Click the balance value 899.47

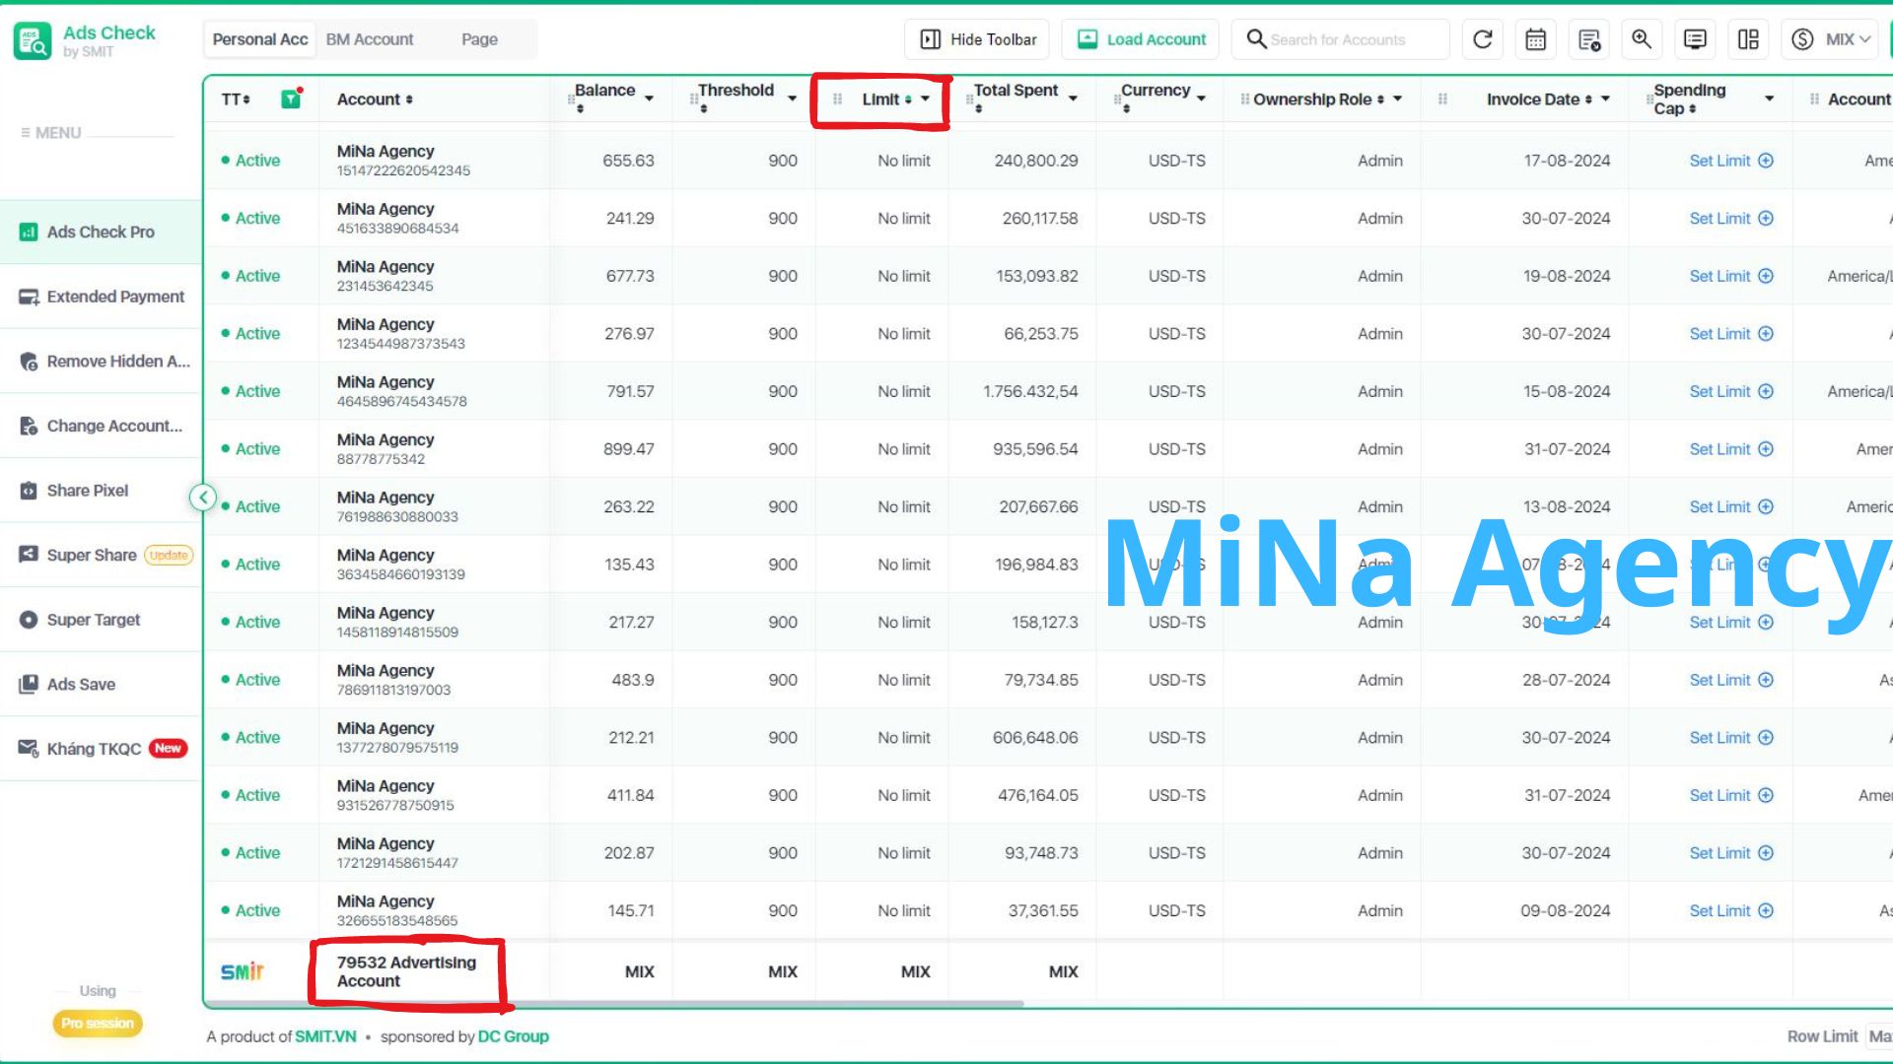[x=628, y=449]
